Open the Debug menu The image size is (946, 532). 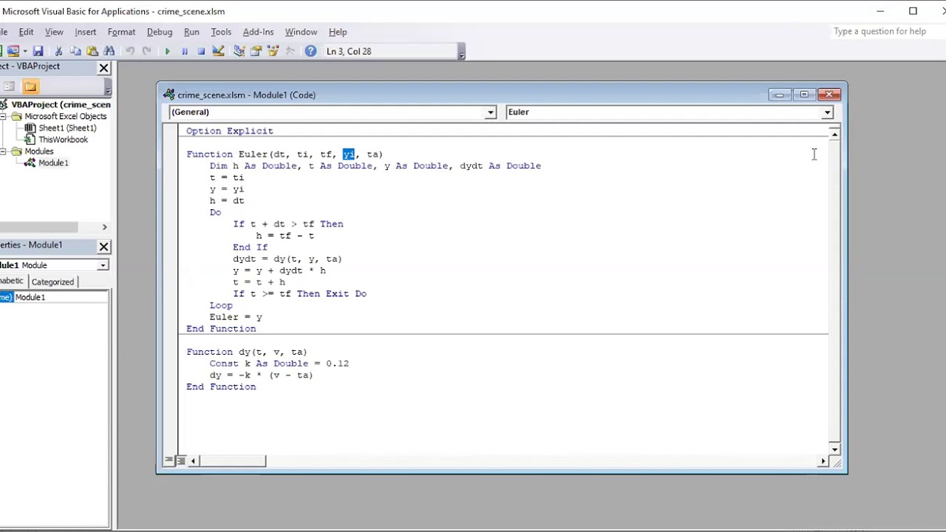[160, 32]
